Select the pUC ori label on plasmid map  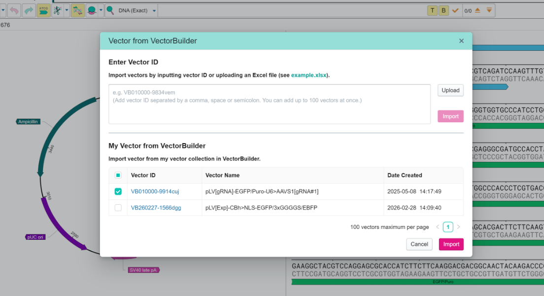[x=35, y=237]
